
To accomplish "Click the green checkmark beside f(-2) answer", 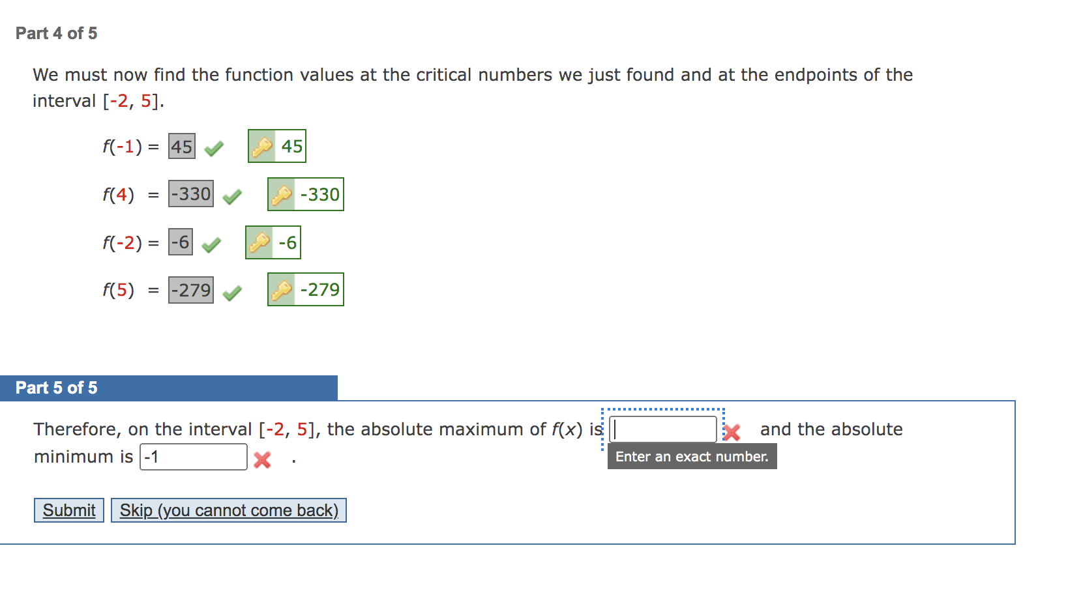I will [x=211, y=242].
